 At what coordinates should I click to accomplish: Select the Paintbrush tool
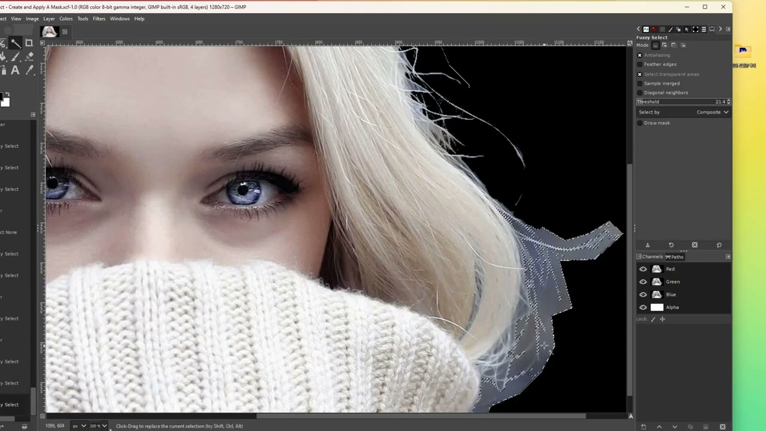pyautogui.click(x=16, y=57)
